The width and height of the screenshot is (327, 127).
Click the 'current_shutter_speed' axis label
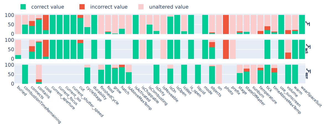click(x=88, y=101)
